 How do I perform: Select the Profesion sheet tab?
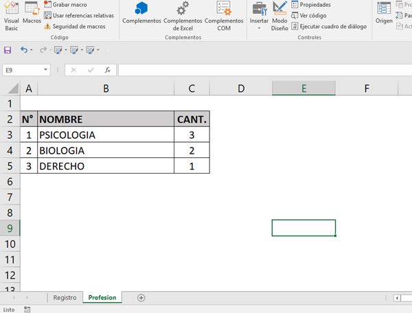[102, 297]
